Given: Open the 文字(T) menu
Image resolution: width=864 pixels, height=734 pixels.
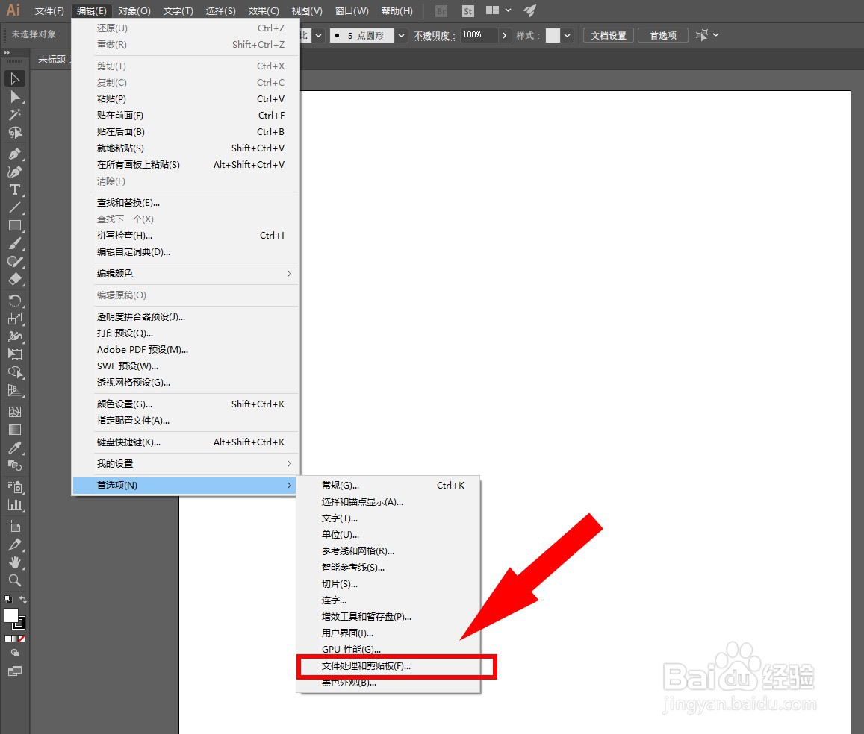Looking at the screenshot, I should (x=178, y=11).
